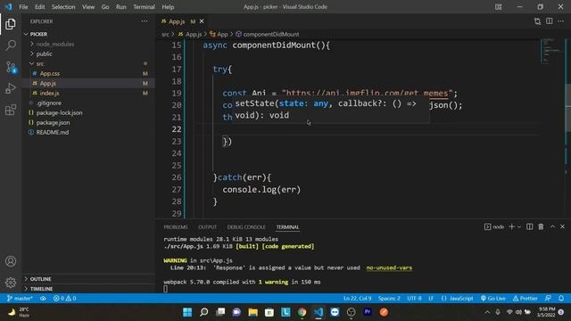This screenshot has height=321, width=571.
Task: Expand the Timeline section
Action: click(x=88, y=289)
